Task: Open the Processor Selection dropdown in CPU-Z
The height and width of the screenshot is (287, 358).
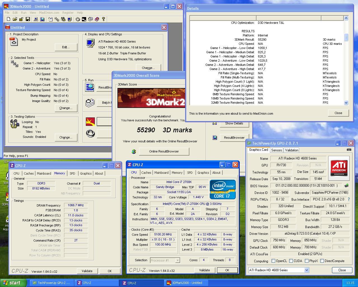Action: pyautogui.click(x=177, y=260)
